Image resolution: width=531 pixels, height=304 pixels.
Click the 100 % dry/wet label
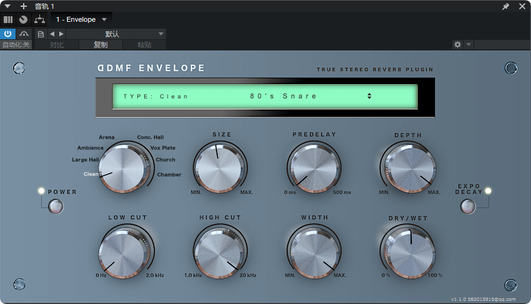[x=435, y=275]
